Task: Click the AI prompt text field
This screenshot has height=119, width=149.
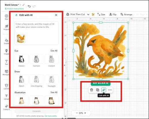Action: 37,33
